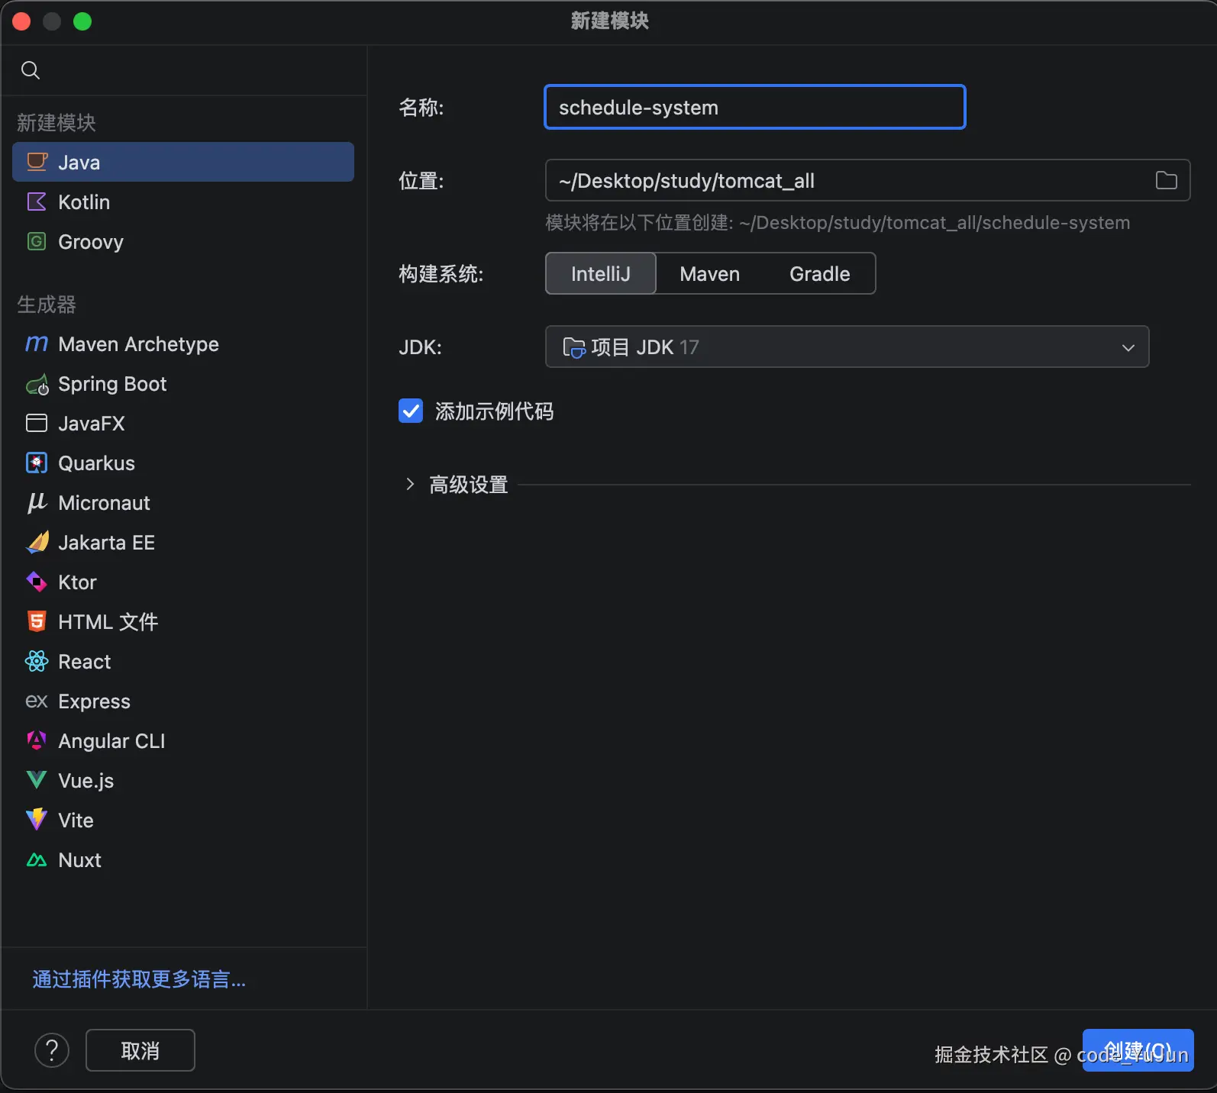This screenshot has height=1093, width=1217.
Task: Select Maven build system
Action: click(709, 273)
